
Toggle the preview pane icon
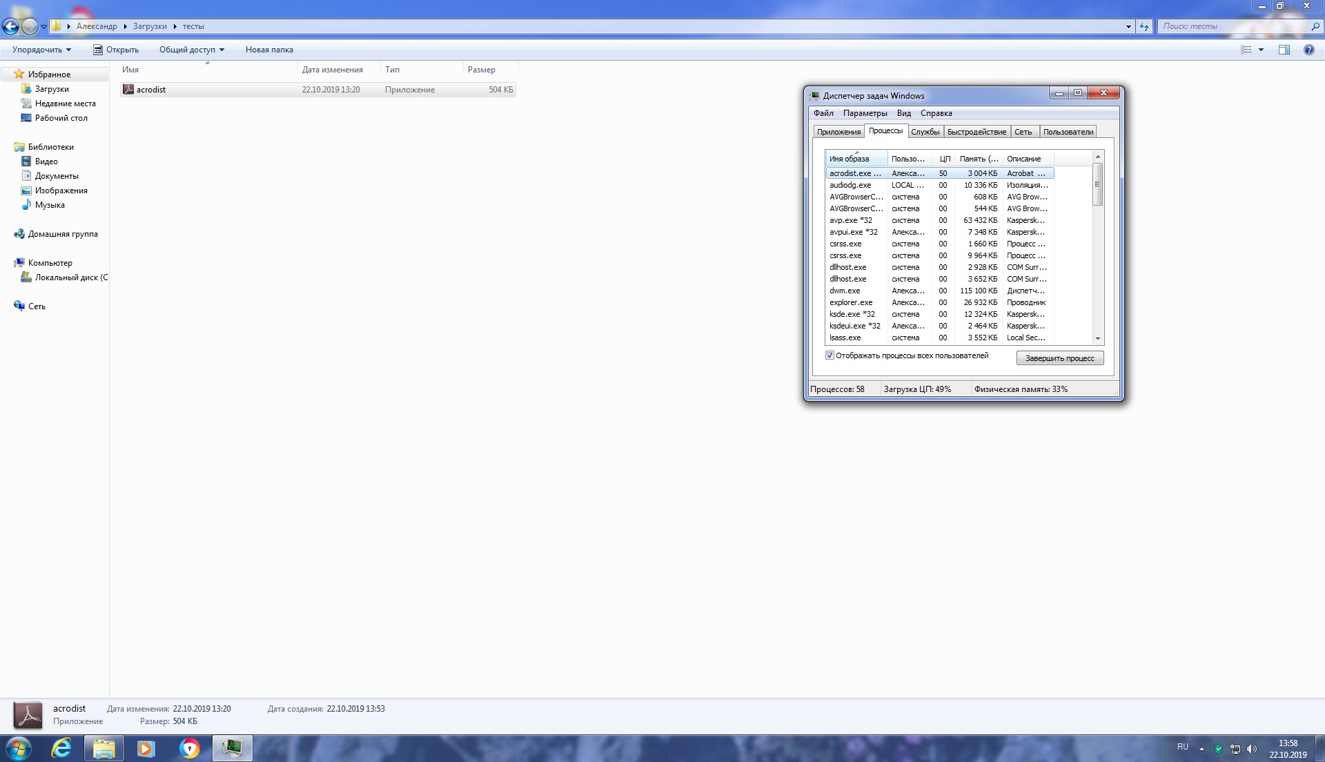coord(1284,50)
